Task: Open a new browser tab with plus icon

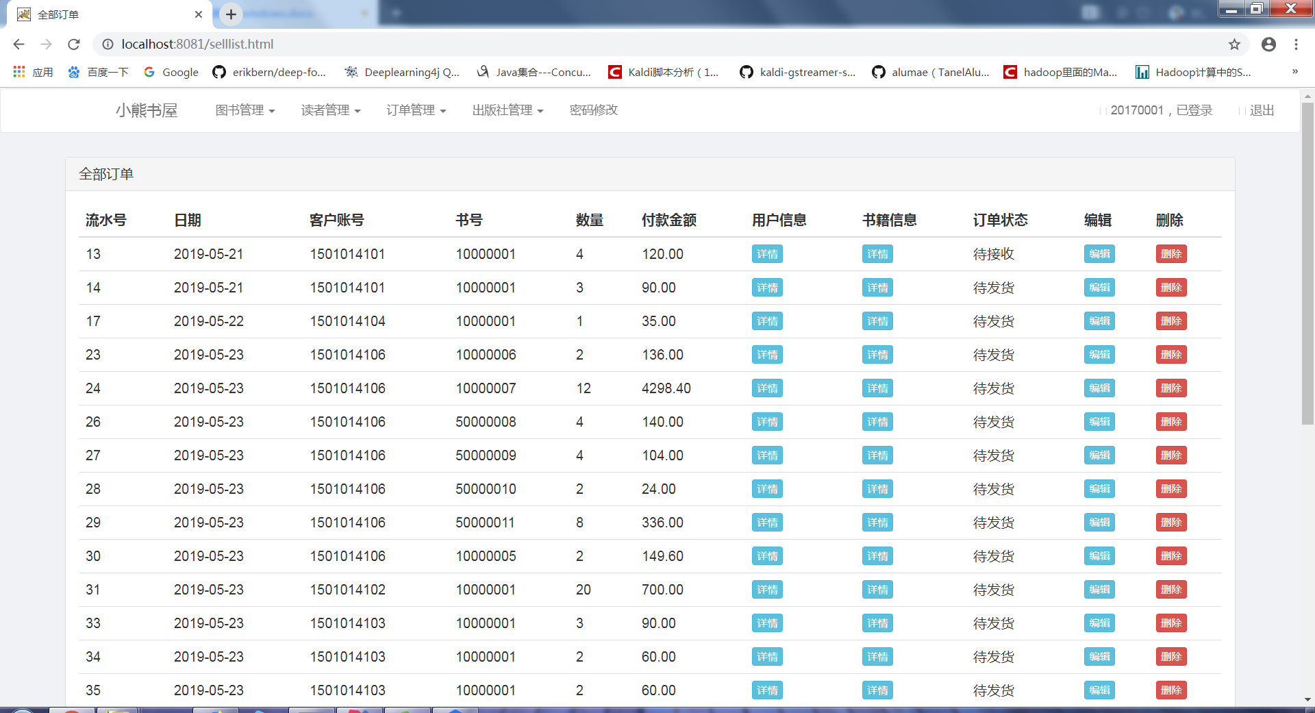Action: pos(231,14)
